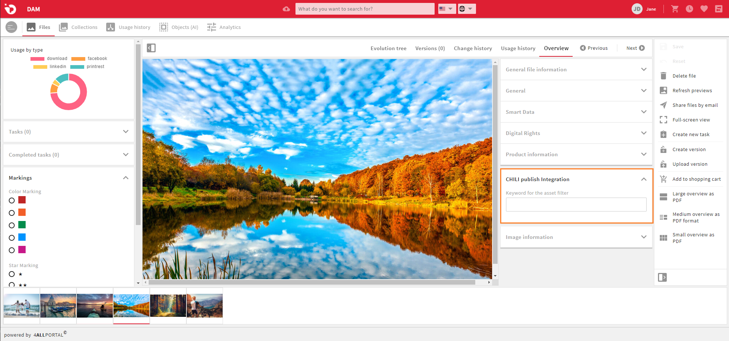
Task: Select the beach couple thumbnail
Action: tap(22, 306)
